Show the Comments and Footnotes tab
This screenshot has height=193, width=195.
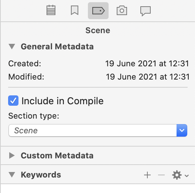point(146,11)
